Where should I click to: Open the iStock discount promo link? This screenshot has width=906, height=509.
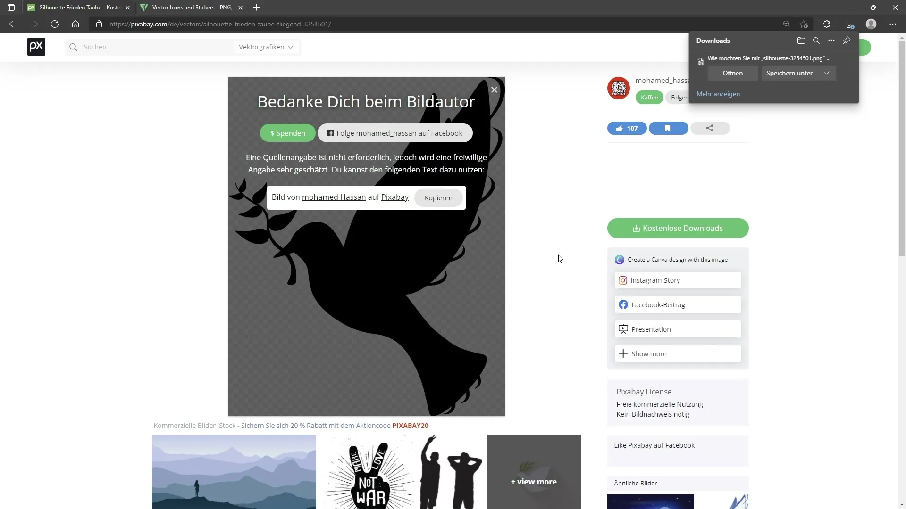pos(335,426)
